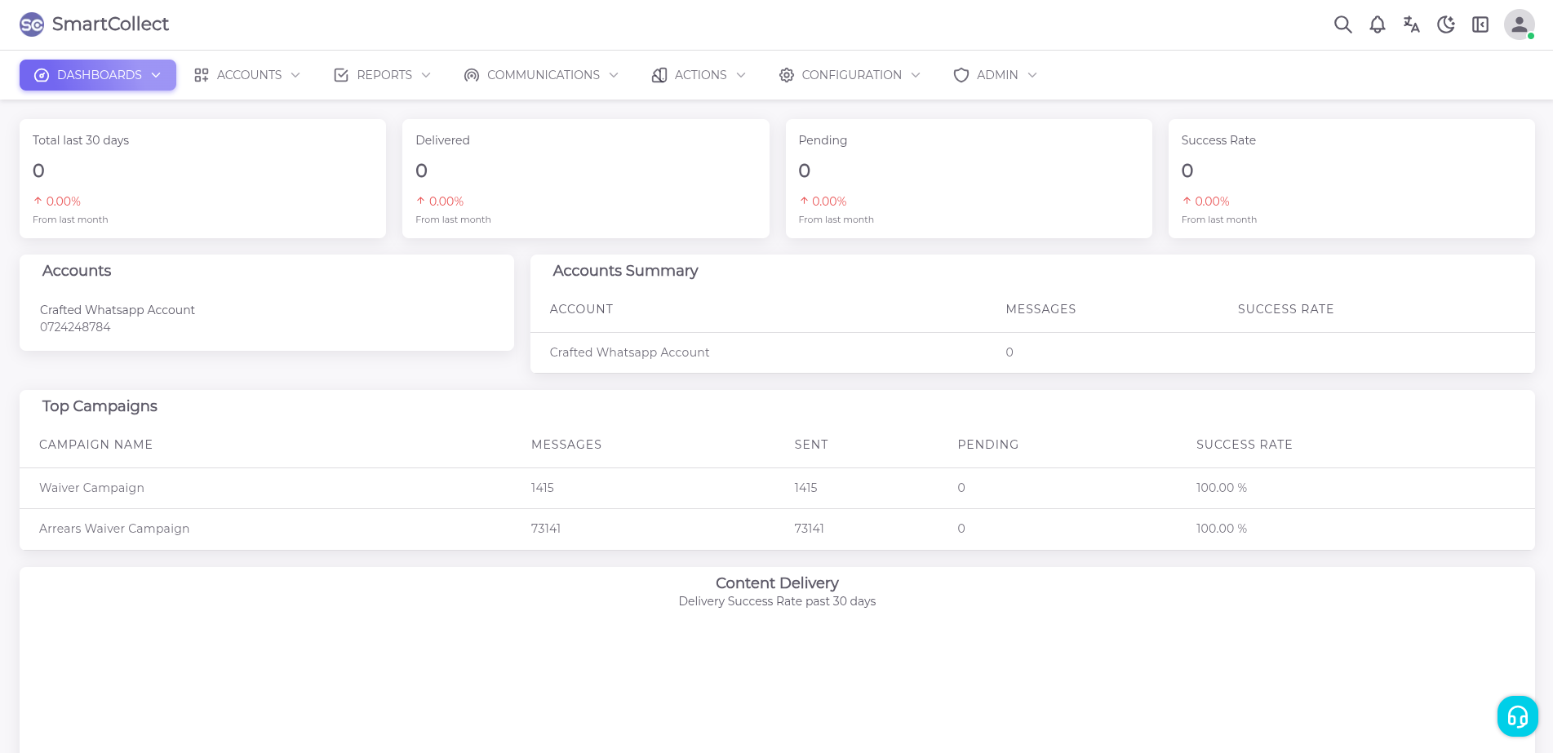Click the Success Rate summary card

tap(1351, 179)
